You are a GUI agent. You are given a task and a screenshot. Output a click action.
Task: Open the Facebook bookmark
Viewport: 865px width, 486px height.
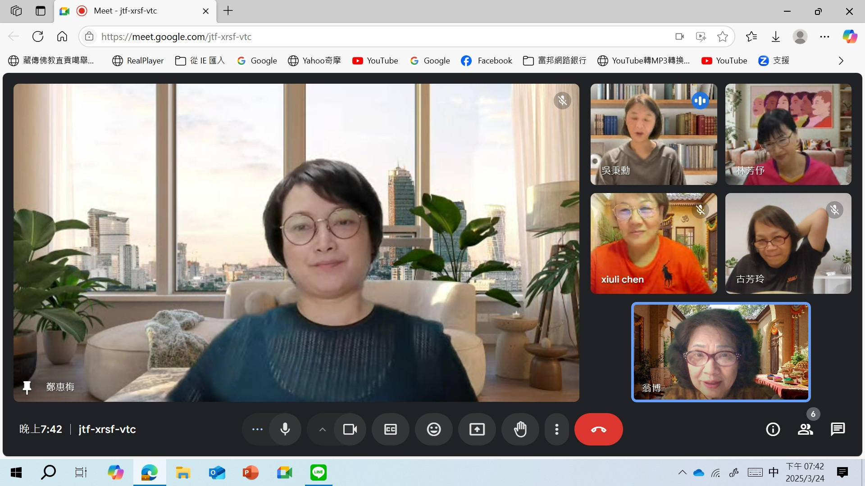(487, 61)
